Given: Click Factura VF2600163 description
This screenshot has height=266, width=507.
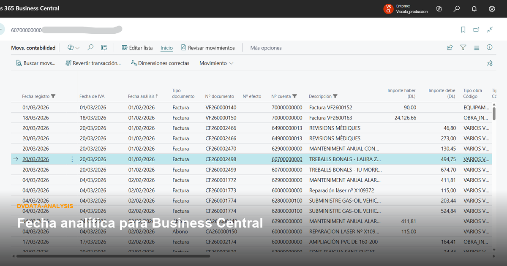Looking at the screenshot, I should click(x=330, y=118).
